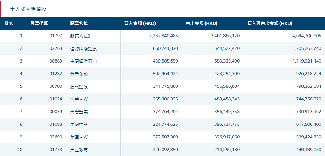
Task: Click sell amount 544,522,420
Action: click(x=227, y=48)
